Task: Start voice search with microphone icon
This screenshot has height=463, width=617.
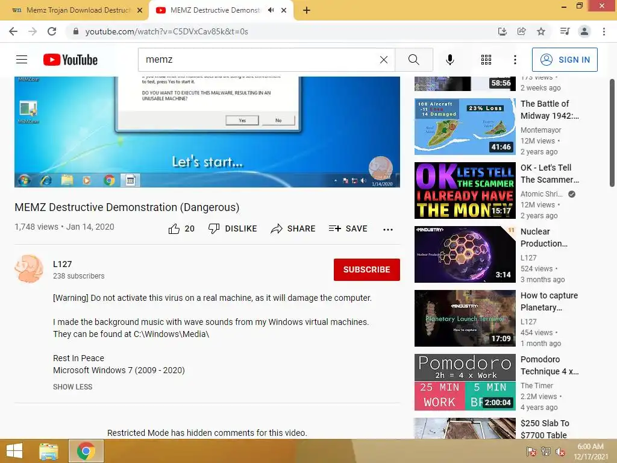Action: (449, 60)
